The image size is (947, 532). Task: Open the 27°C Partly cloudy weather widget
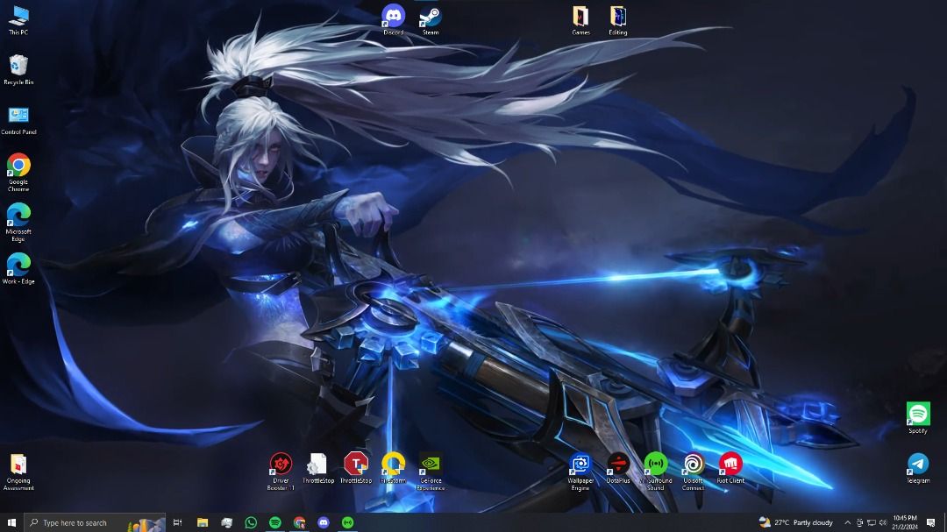click(x=796, y=522)
